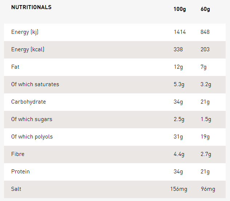Click the Of which polyols label
The image size is (230, 201).
pos(32,137)
